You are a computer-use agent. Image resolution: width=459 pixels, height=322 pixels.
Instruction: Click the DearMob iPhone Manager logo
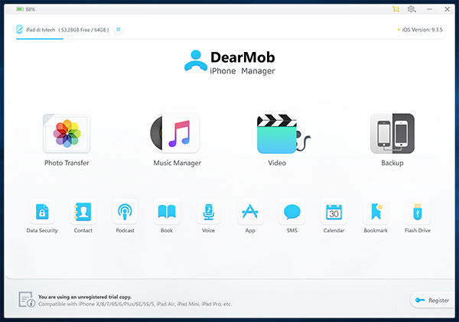[x=229, y=63]
